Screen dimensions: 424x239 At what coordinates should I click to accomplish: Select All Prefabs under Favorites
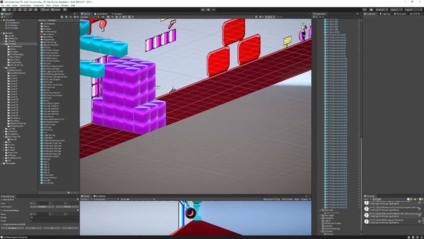(x=13, y=28)
